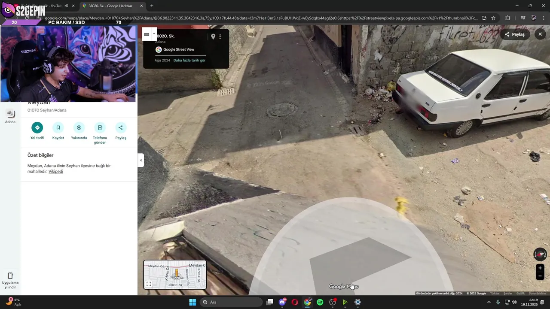
Task: Click the Paylaş button over Street View
Action: tap(515, 34)
